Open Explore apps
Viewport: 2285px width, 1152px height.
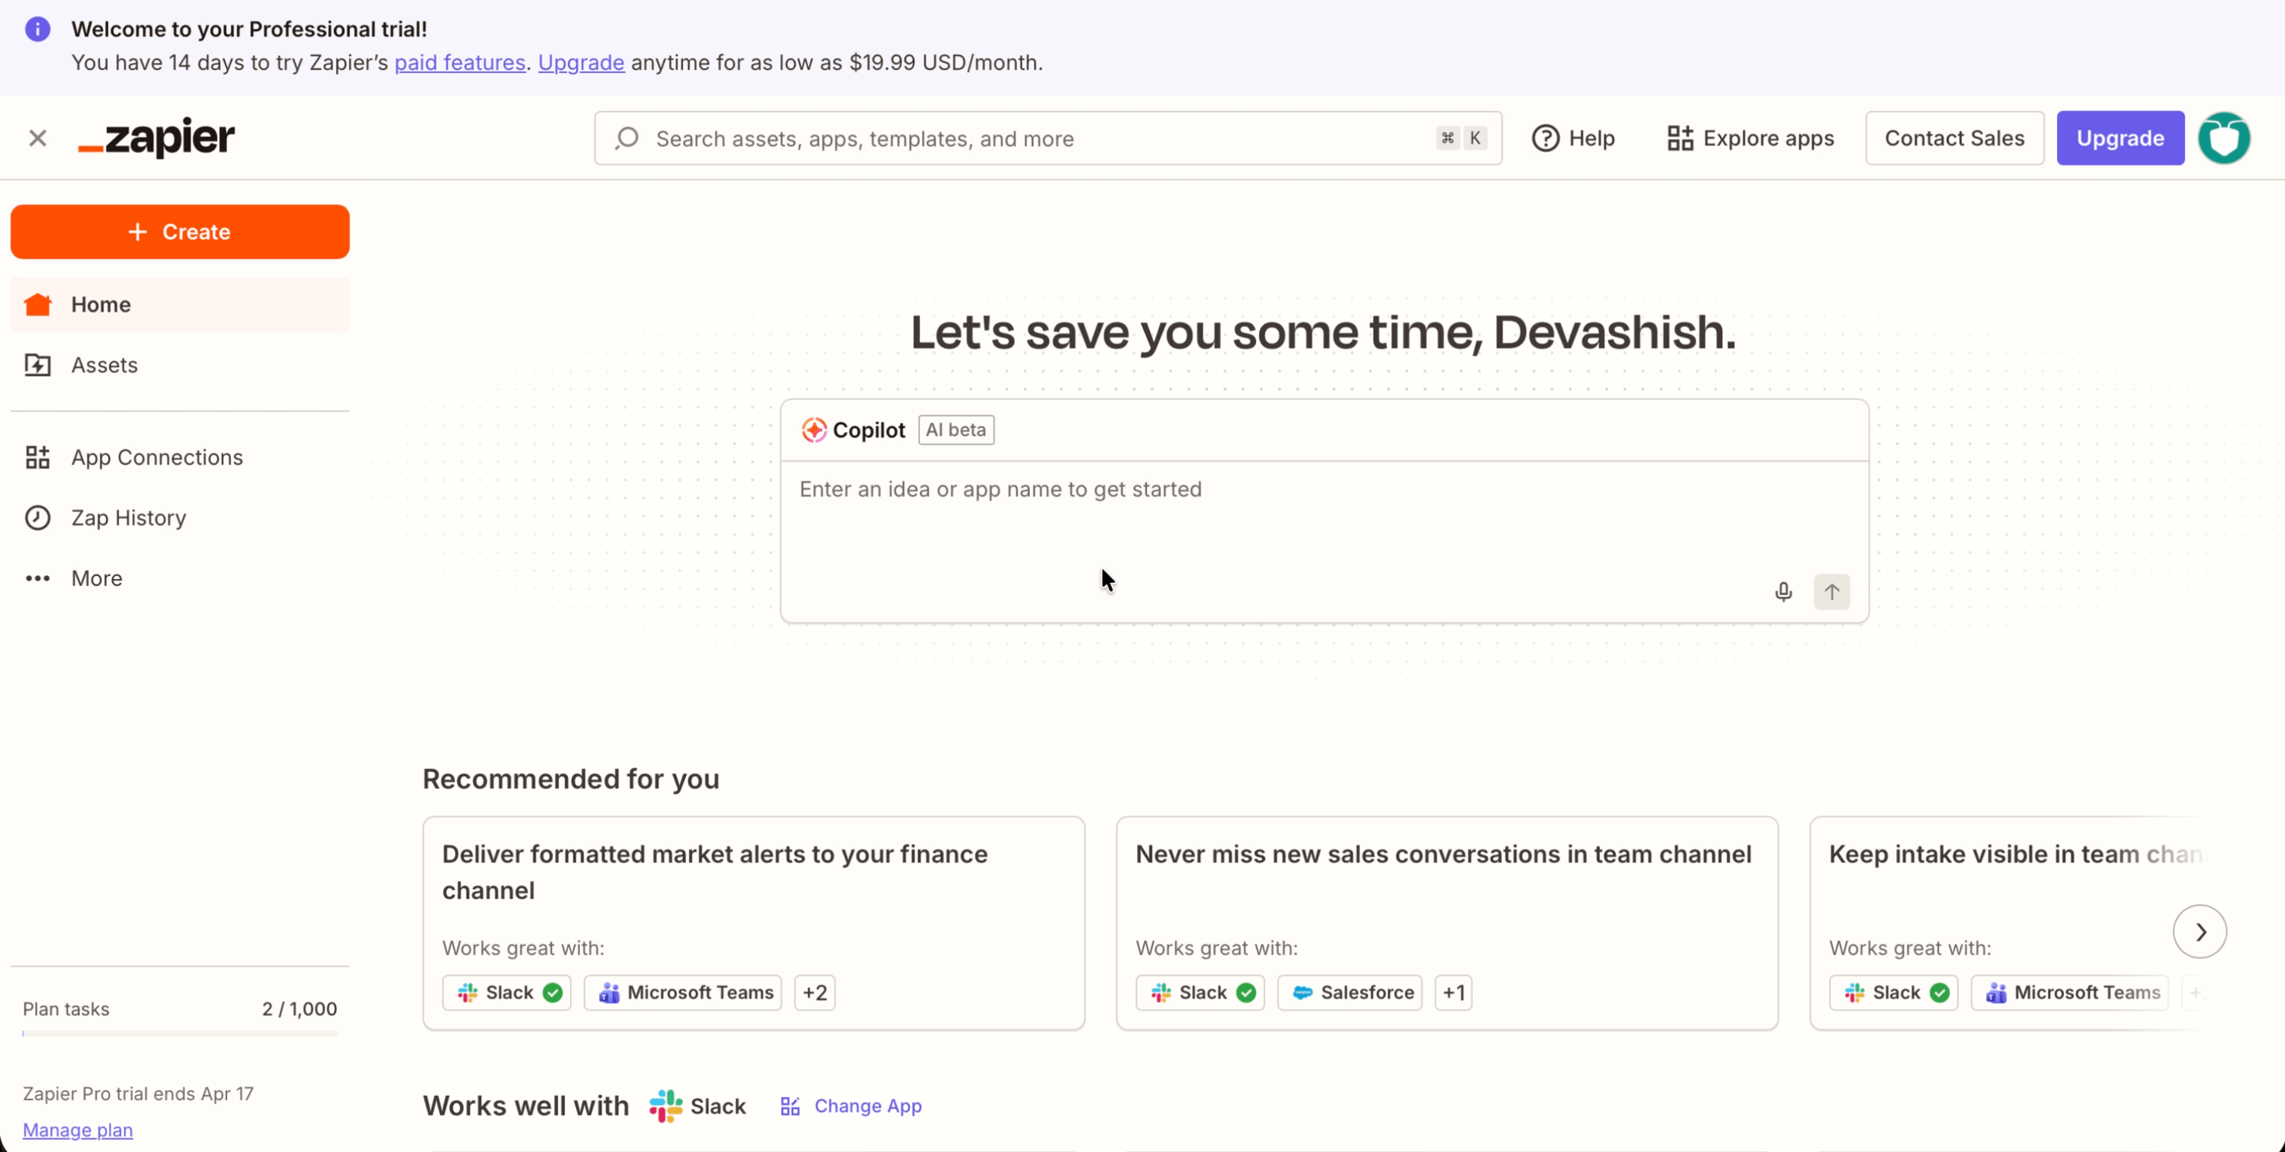(x=1748, y=138)
